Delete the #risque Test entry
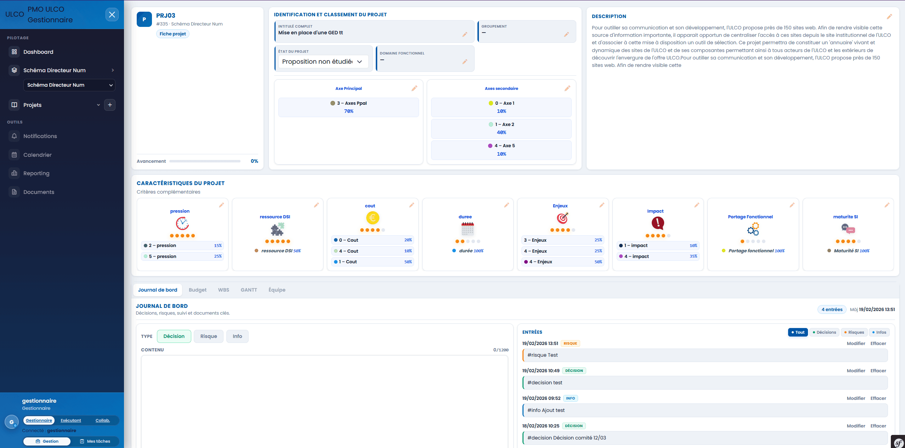 [878, 343]
